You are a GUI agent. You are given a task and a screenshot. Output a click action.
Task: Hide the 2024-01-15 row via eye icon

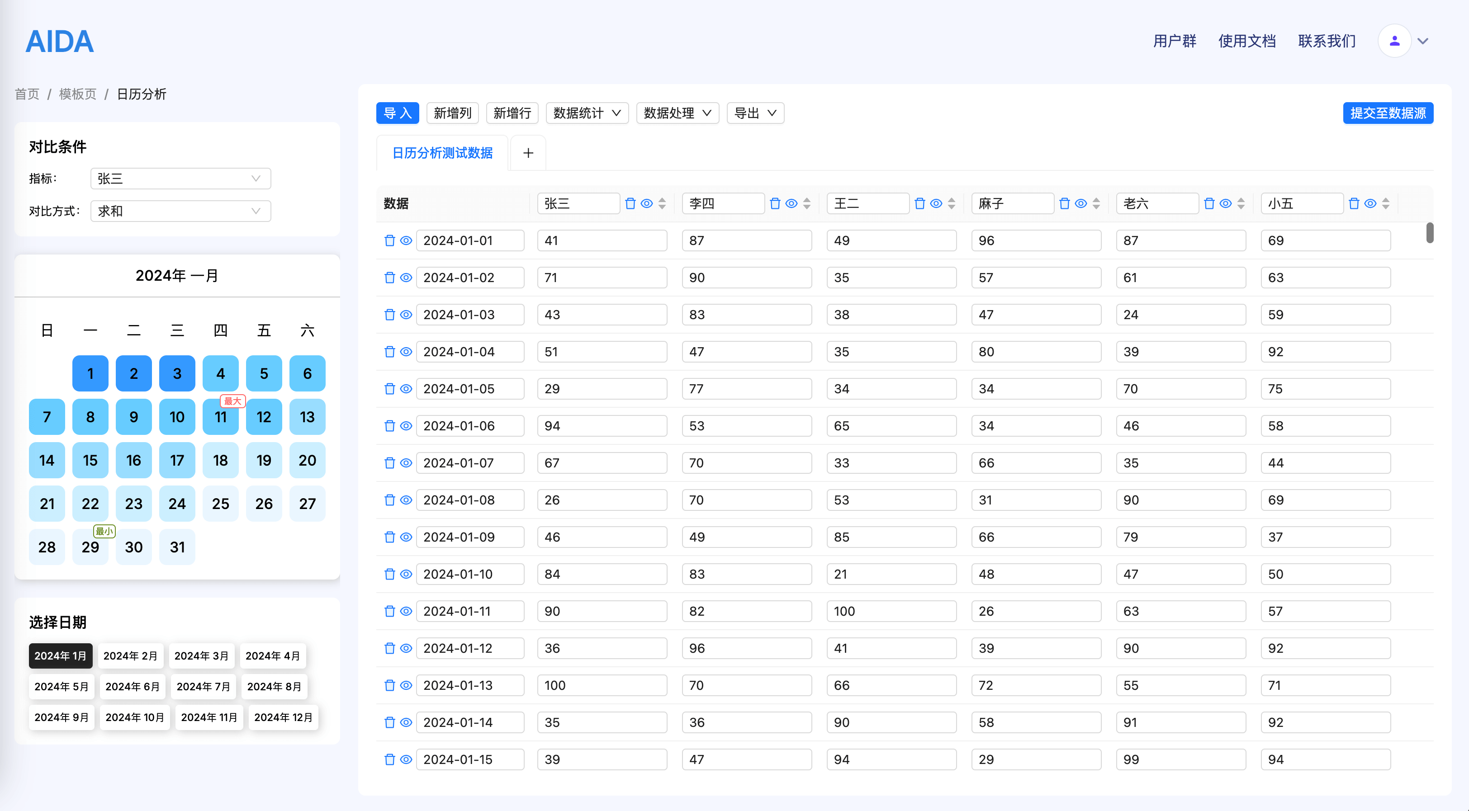click(406, 759)
